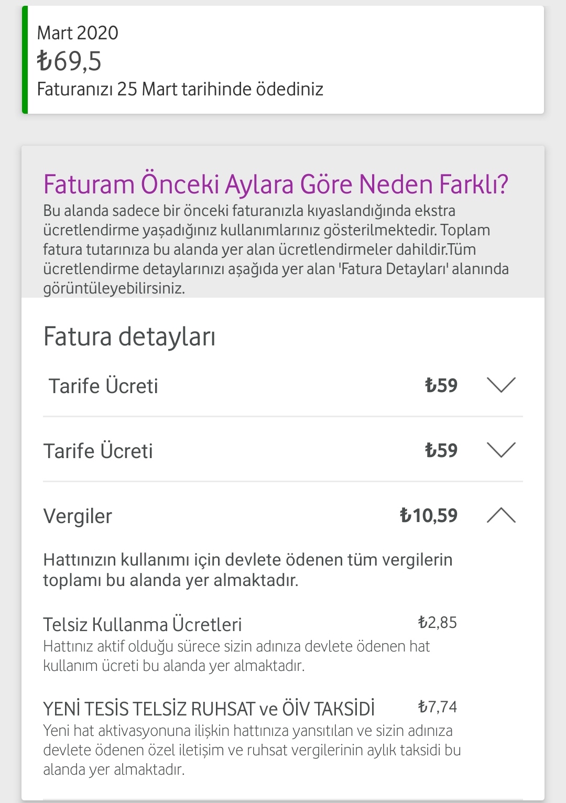This screenshot has height=803, width=566.
Task: Select YENİ TESİS TELSİZ RUHSAT ve ÖİV TAKSİDİ
Action: [x=209, y=709]
